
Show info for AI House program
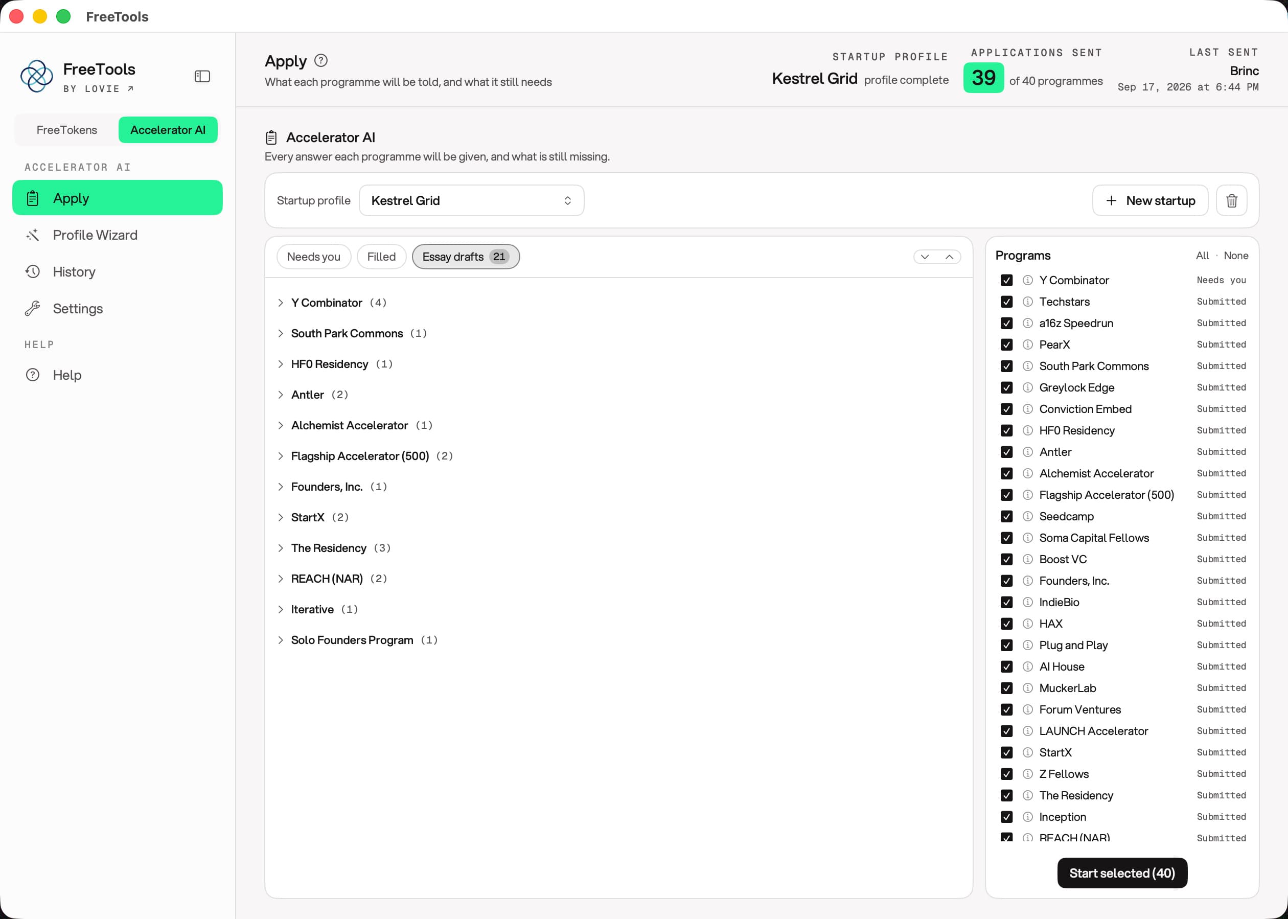click(x=1028, y=667)
